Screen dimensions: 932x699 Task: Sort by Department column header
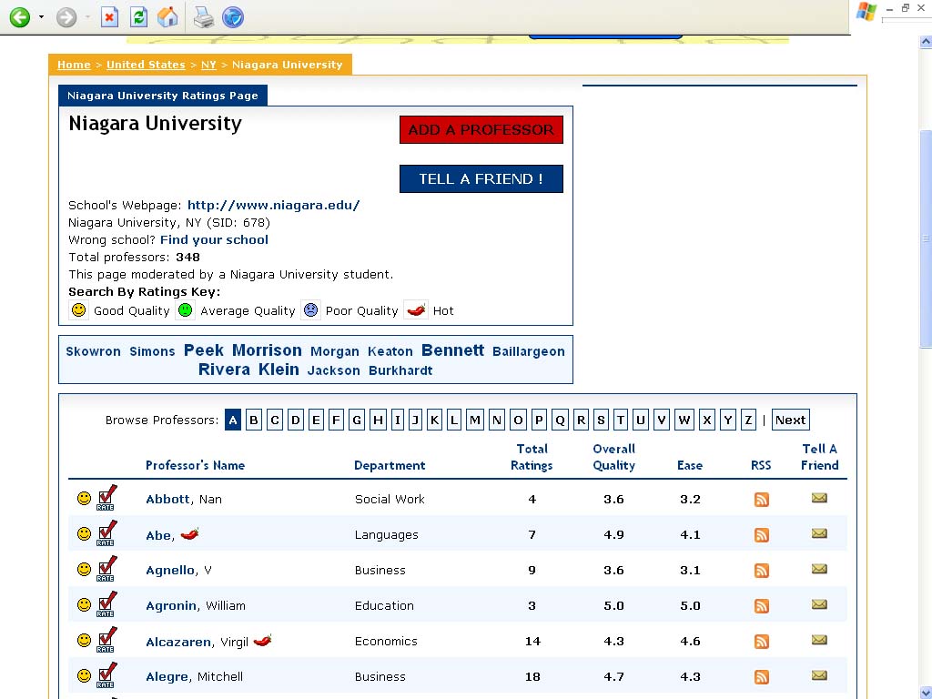pos(390,465)
